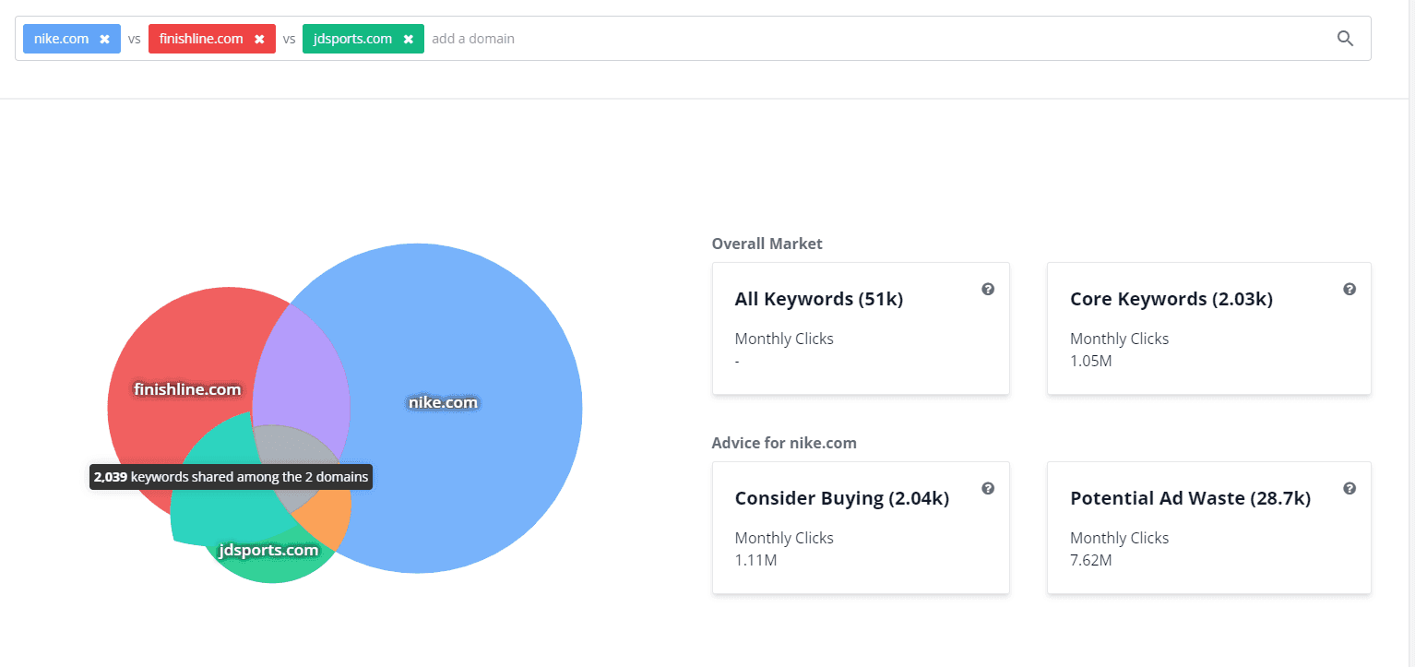1415x667 pixels.
Task: View the Core Keywords (2.03k) list
Action: point(1171,299)
